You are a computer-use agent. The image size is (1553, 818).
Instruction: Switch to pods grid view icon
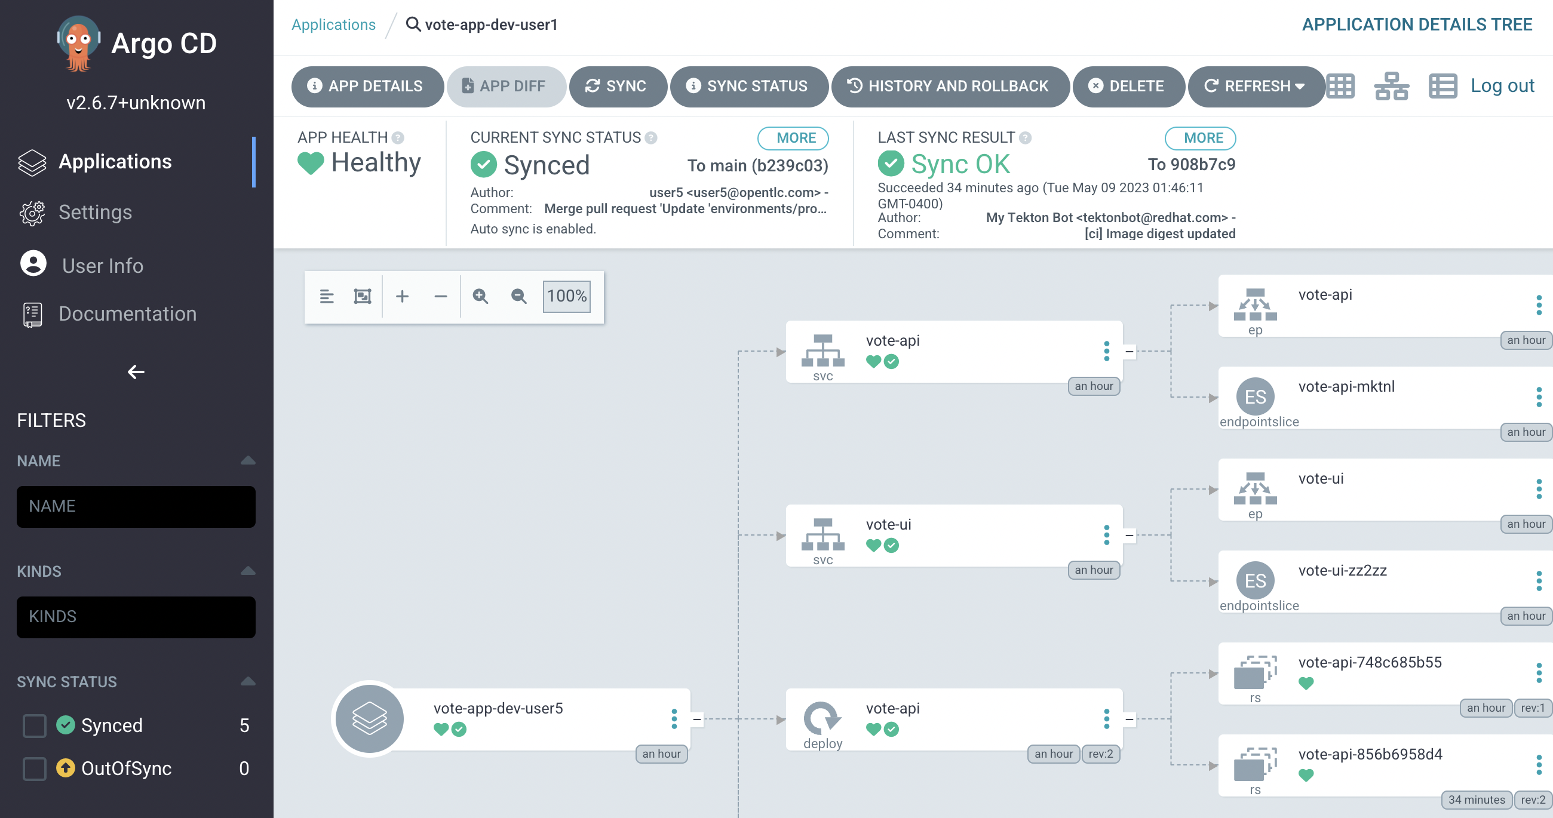coord(1341,86)
